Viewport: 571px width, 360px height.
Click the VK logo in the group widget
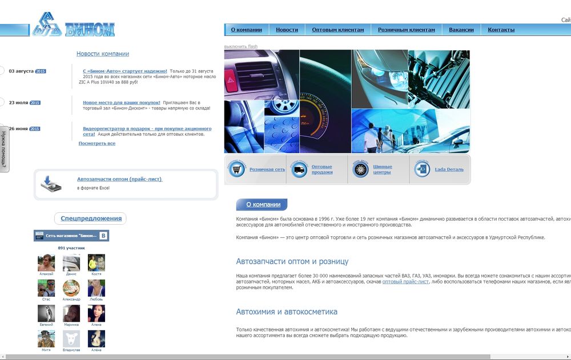point(103,236)
